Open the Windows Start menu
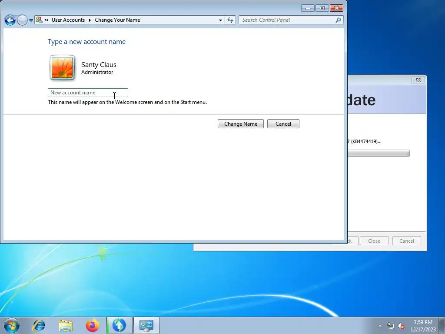 coord(12,325)
